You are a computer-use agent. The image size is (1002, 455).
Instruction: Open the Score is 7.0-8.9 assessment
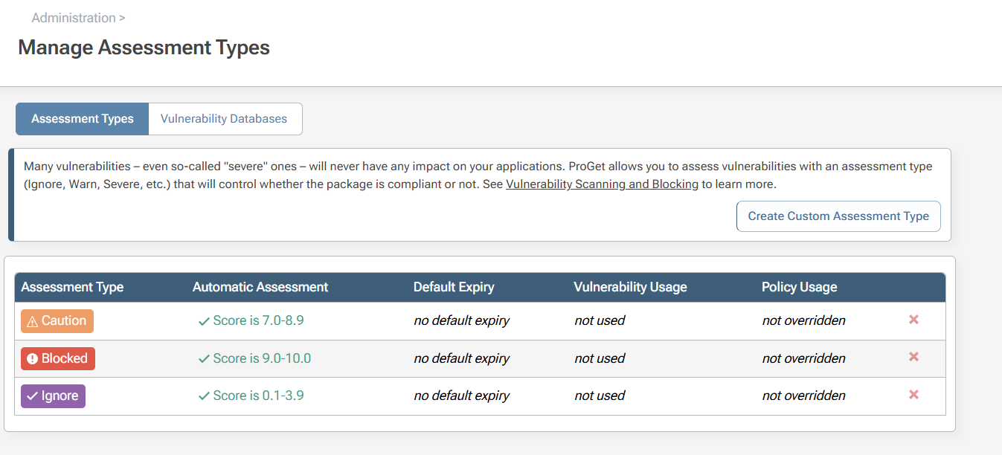258,320
